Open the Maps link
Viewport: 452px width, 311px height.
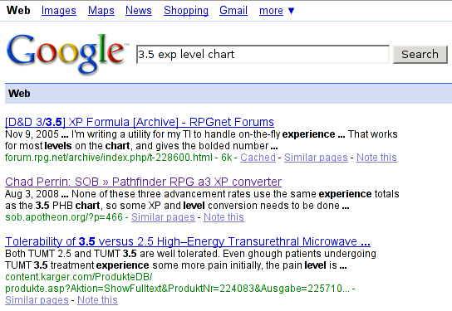pos(101,10)
